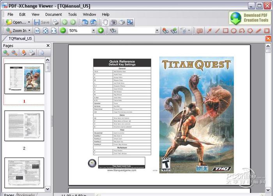Open the Help menu
The height and width of the screenshot is (196, 273).
106,14
